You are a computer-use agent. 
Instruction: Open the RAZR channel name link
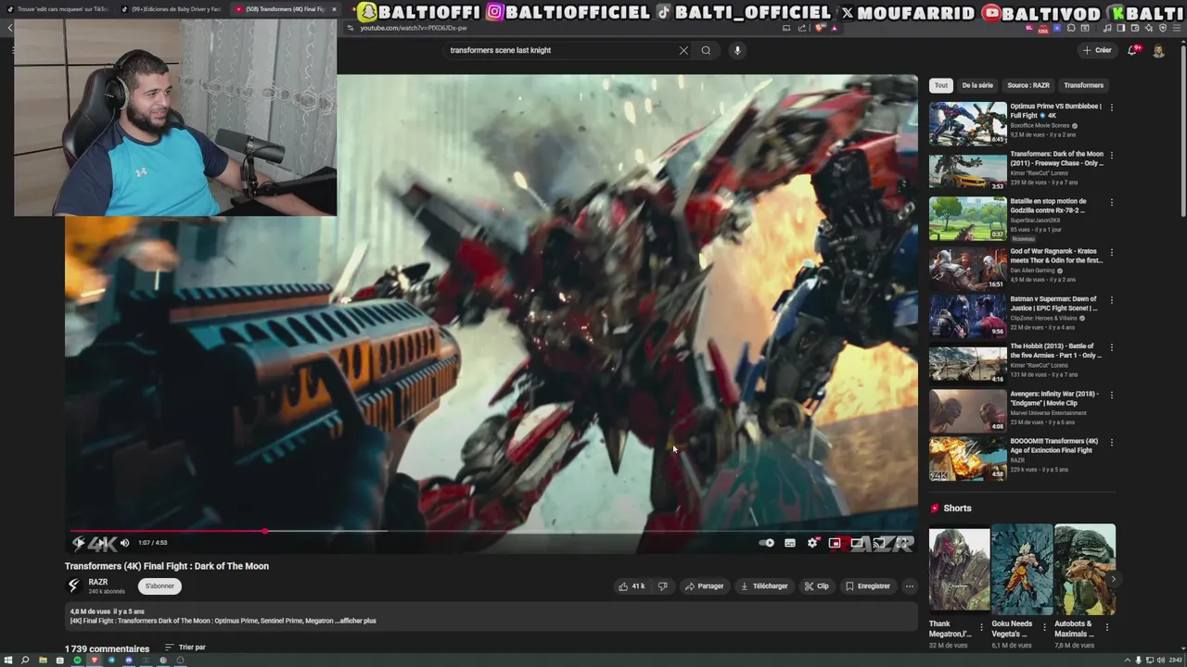[97, 582]
